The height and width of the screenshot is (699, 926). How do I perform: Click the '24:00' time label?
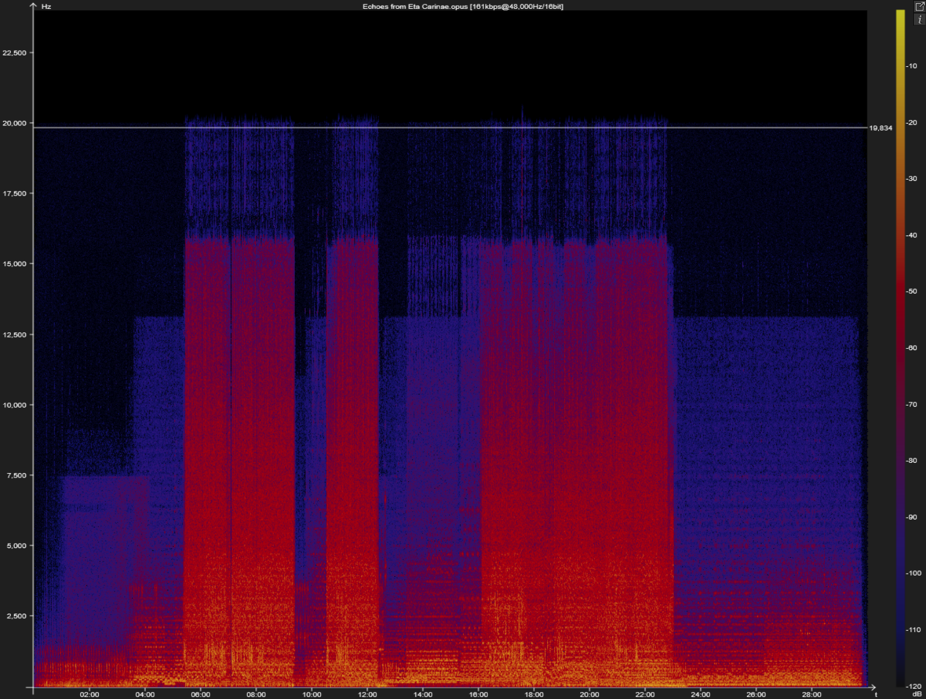701,694
